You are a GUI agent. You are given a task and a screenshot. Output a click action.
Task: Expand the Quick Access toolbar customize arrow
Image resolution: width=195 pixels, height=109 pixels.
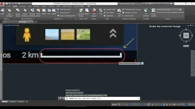pyautogui.click(x=31, y=3)
